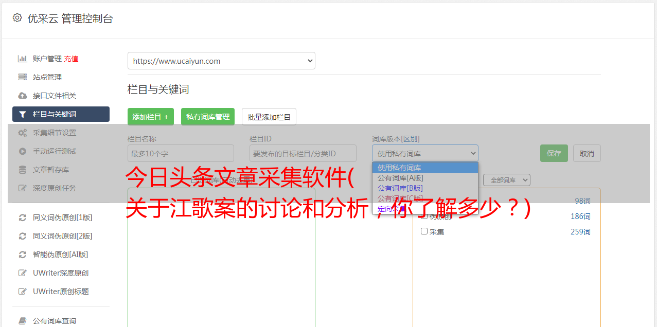Click the refresh icon for 同义词伪原创[1版]
The height and width of the screenshot is (327, 657).
(x=23, y=217)
